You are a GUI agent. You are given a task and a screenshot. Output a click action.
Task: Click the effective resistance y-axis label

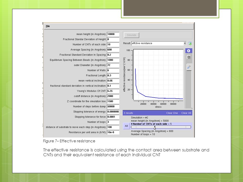(124, 75)
